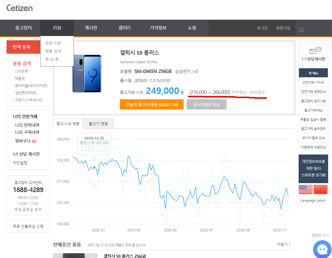Image resolution: width=332 pixels, height=258 pixels.
Task: Click the Cetizen logo
Action: tap(19, 8)
